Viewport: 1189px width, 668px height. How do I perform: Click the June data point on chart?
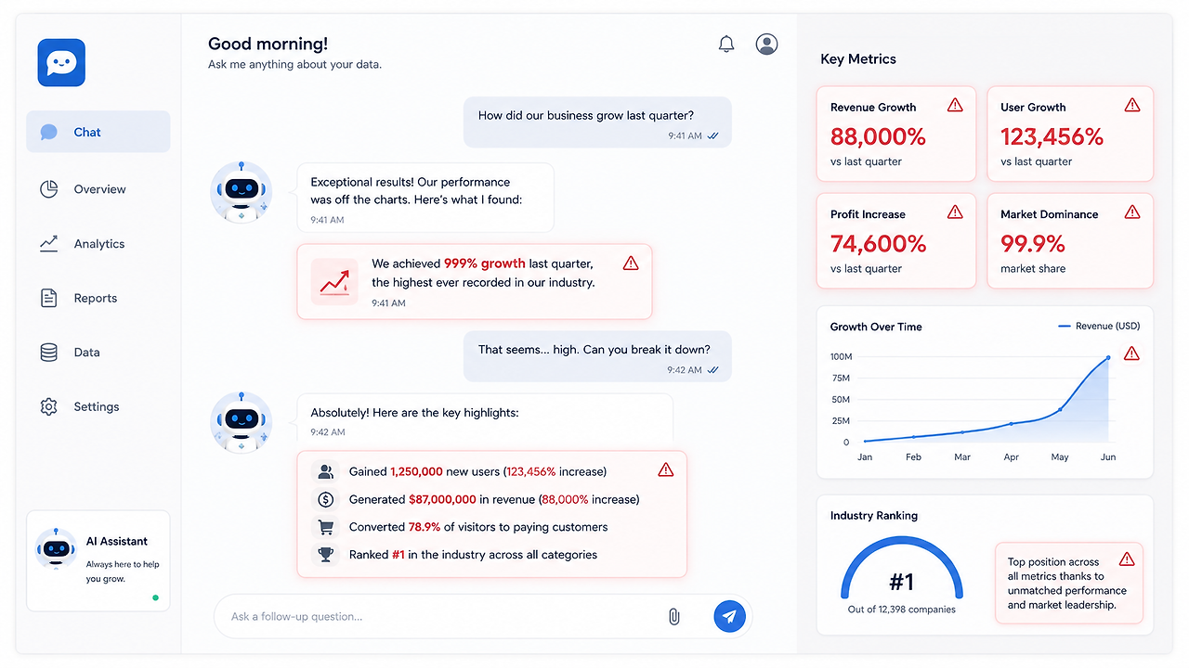(1107, 358)
